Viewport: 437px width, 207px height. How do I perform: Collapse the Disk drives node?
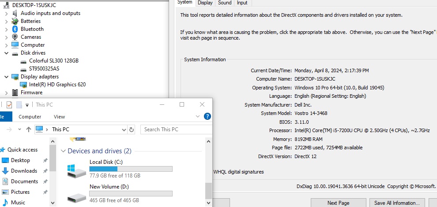6,53
